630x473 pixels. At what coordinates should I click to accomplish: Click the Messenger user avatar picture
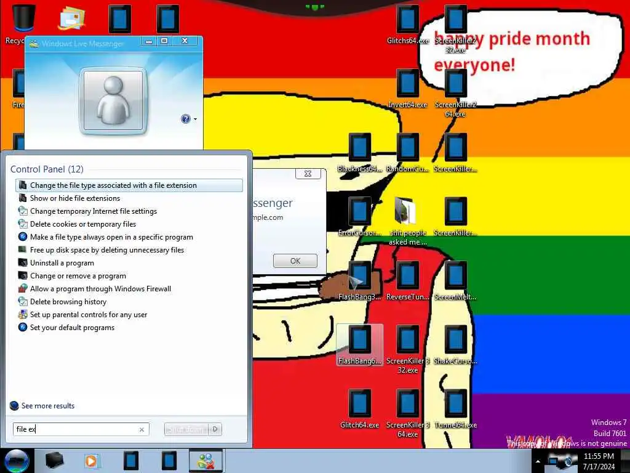tap(113, 100)
